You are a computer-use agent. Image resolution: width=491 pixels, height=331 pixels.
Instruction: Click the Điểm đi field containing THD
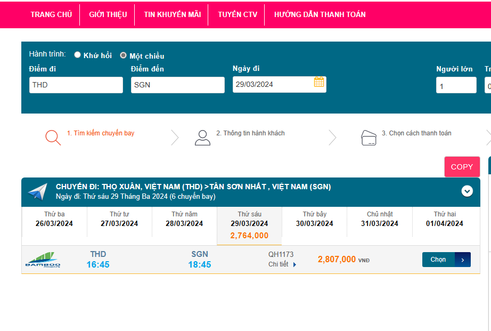point(76,85)
